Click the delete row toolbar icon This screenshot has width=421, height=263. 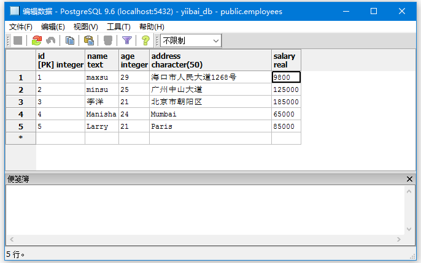point(108,40)
